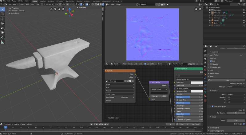Toggle Selected to Active checkbox
The width and height of the screenshot is (246, 135).
[x=213, y=106]
